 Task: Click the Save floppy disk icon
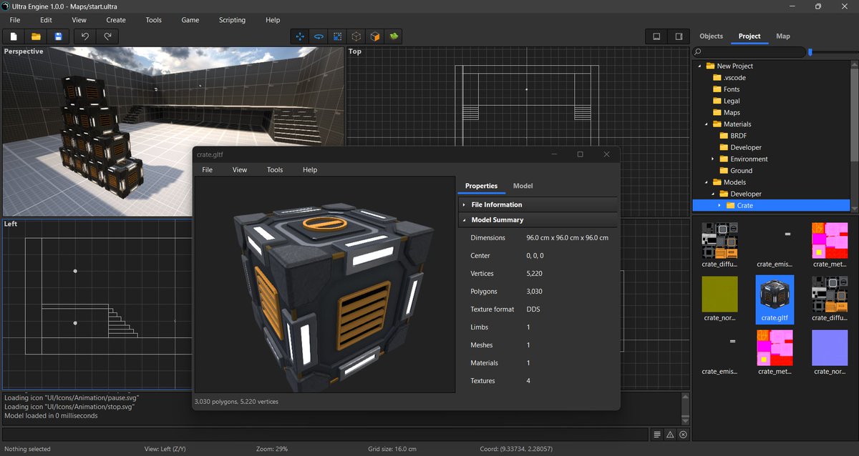coord(58,36)
